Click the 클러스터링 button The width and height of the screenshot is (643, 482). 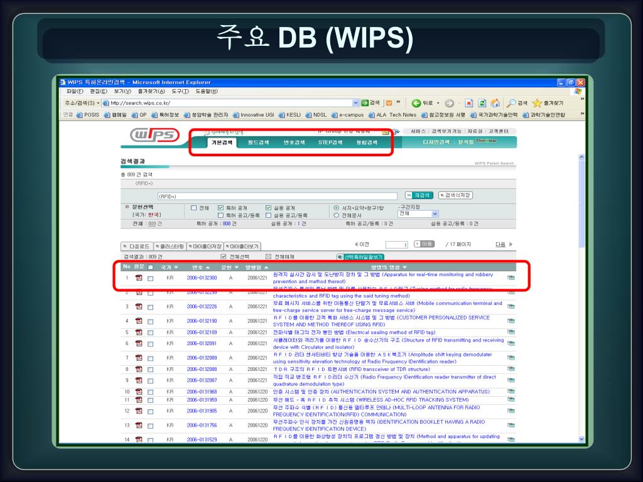(170, 246)
